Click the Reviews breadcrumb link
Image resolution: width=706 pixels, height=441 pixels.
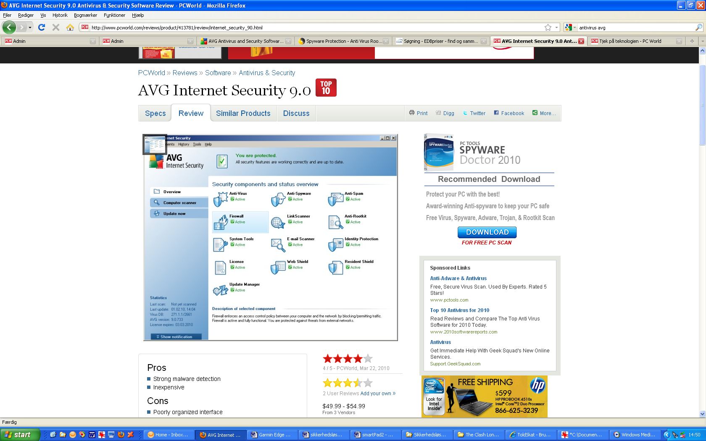click(185, 73)
